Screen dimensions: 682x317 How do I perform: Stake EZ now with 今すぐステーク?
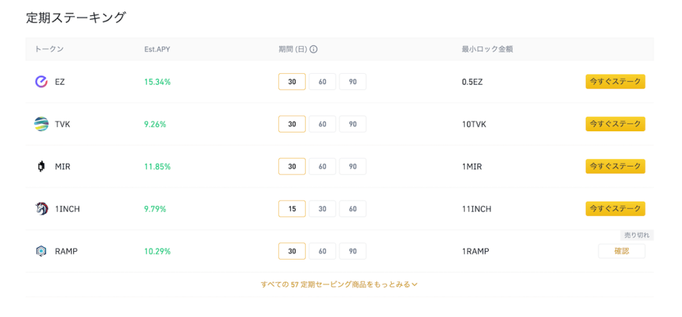[615, 82]
